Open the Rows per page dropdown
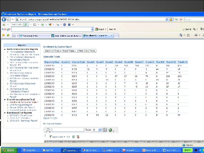Image resolution: width=204 pixels, height=153 pixels. 96,130
